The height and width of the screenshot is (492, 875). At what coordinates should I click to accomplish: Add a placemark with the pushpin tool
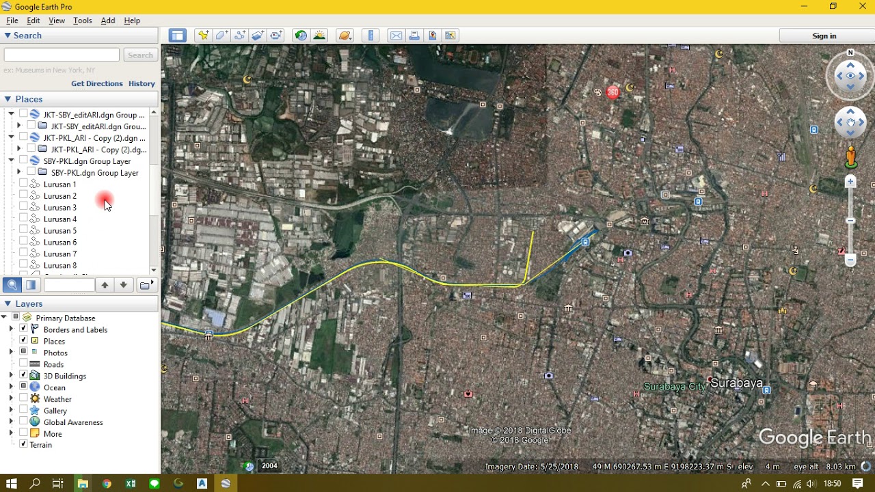[203, 36]
